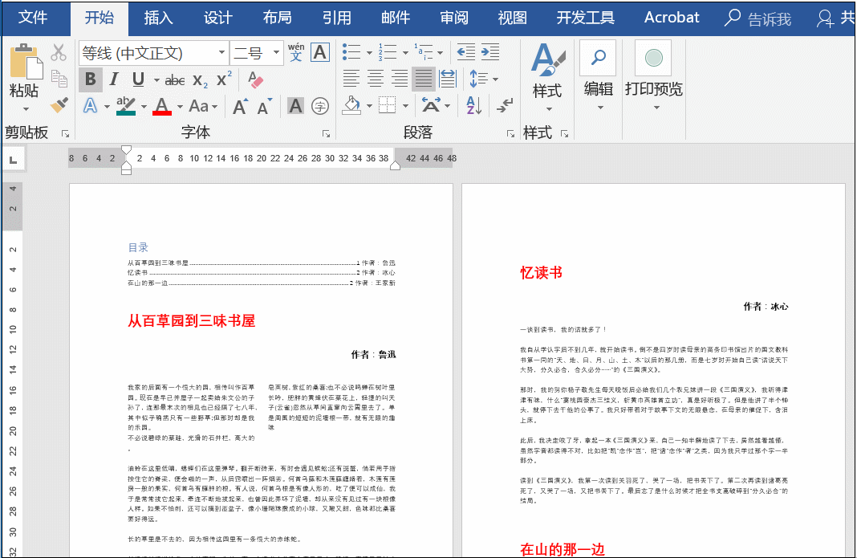Apply strikethrough formatting
Screen dimensions: 857x558
click(x=174, y=80)
